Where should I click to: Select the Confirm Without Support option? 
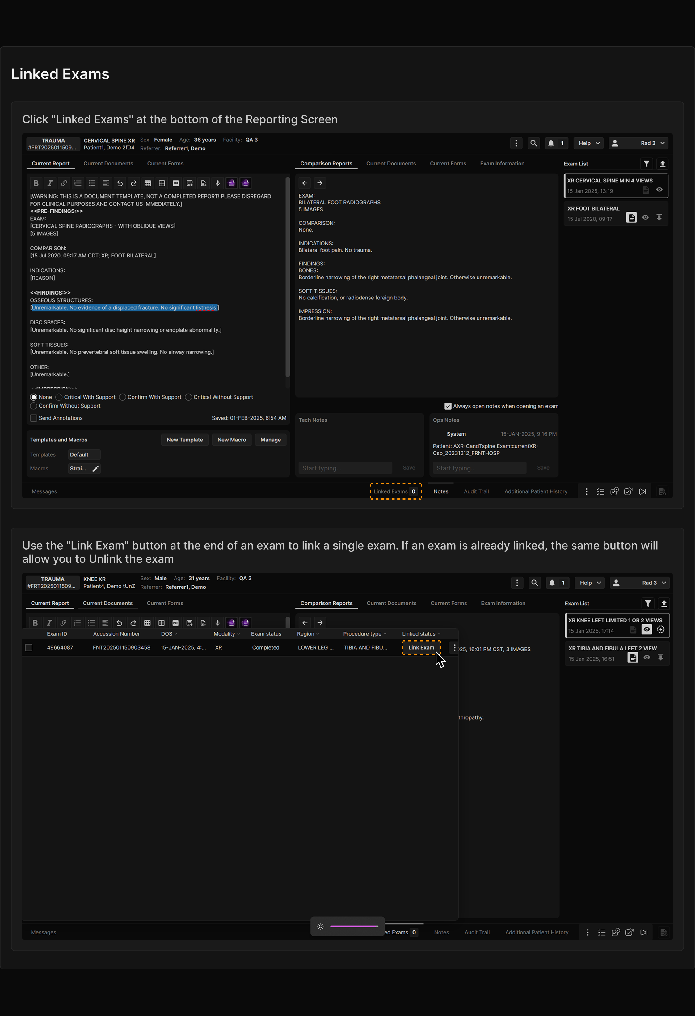(x=34, y=406)
